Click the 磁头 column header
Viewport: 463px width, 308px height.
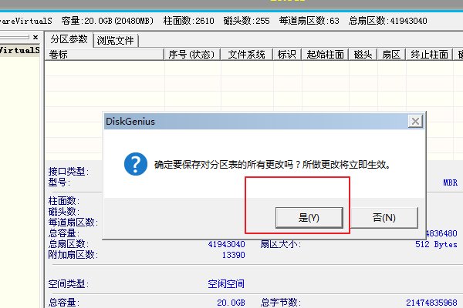(x=363, y=55)
